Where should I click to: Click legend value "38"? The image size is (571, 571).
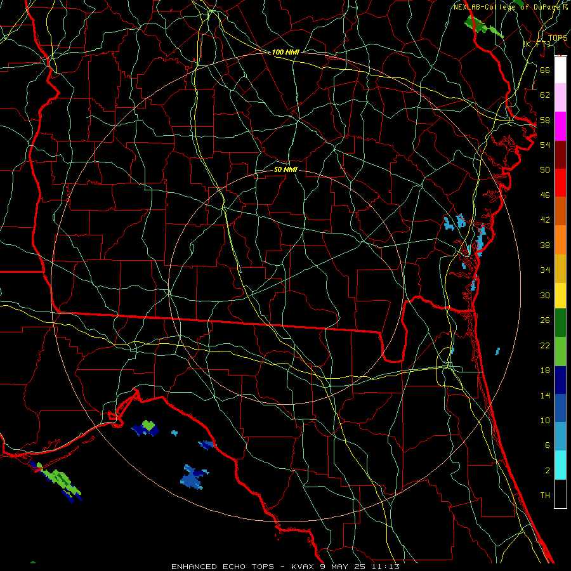point(545,245)
